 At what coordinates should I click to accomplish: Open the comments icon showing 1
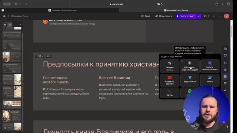tap(206, 16)
